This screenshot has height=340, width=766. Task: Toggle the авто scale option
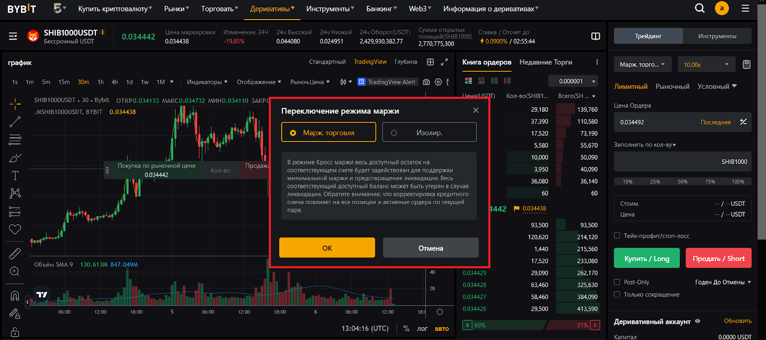click(441, 329)
